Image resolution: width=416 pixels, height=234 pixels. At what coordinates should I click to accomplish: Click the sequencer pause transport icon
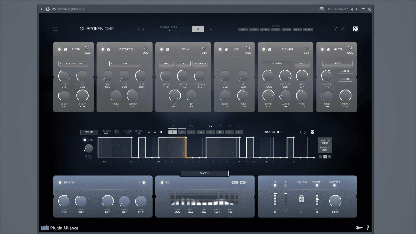click(161, 132)
